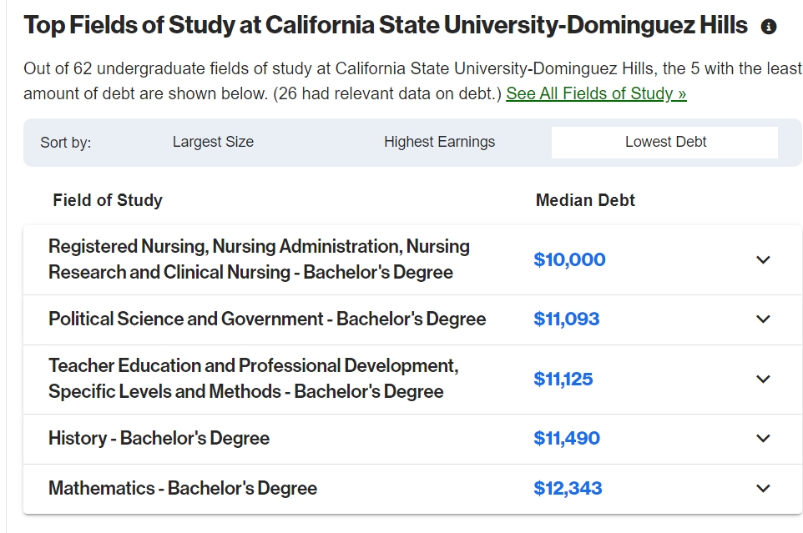803x533 pixels.
Task: Click the $11,093 median debt value
Action: (567, 319)
